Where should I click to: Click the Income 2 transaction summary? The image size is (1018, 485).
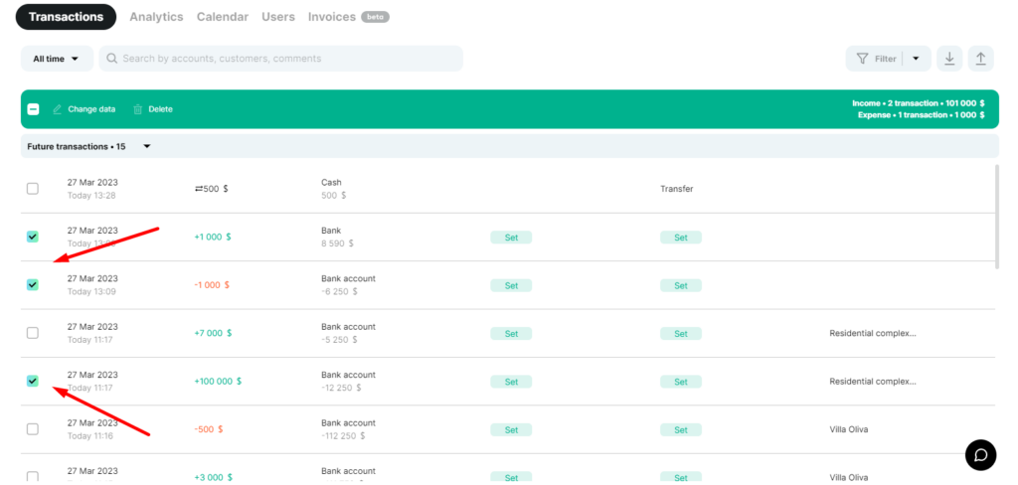(x=918, y=103)
